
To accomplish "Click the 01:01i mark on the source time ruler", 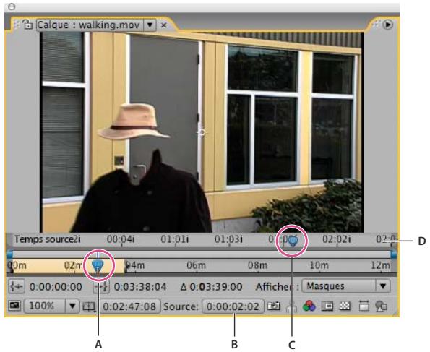I will point(175,239).
